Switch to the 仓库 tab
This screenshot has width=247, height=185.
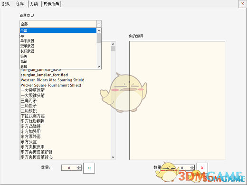point(20,4)
